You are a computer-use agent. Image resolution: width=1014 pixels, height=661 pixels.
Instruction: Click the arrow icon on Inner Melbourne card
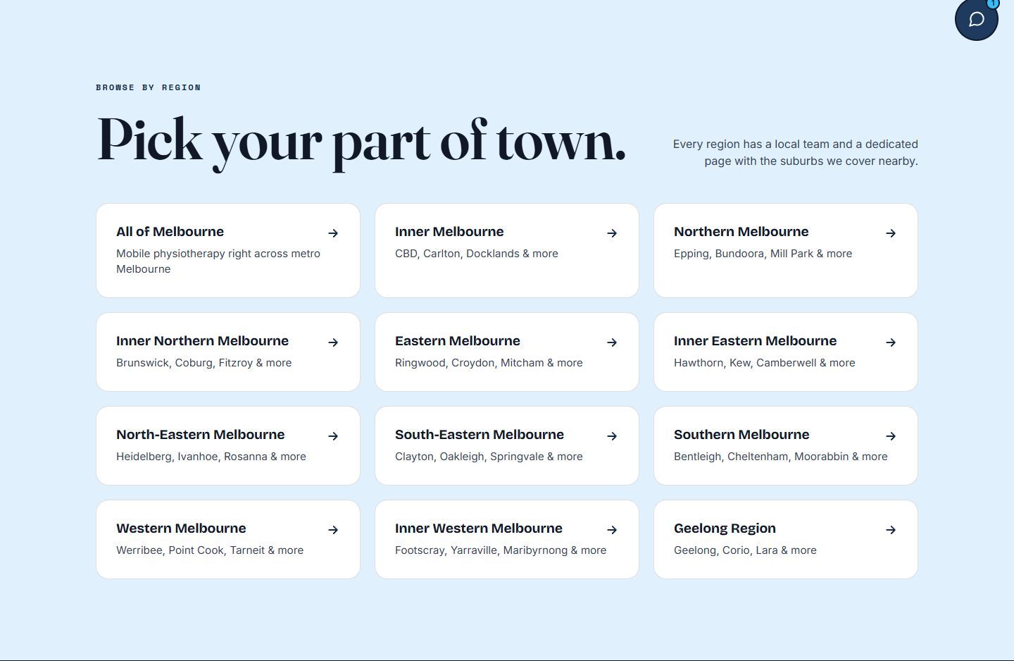pos(612,233)
